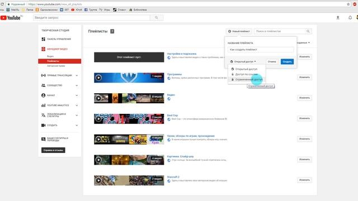Click Отмена in the new playlist popup
Image resolution: width=358 pixels, height=201 pixels.
[x=272, y=61]
